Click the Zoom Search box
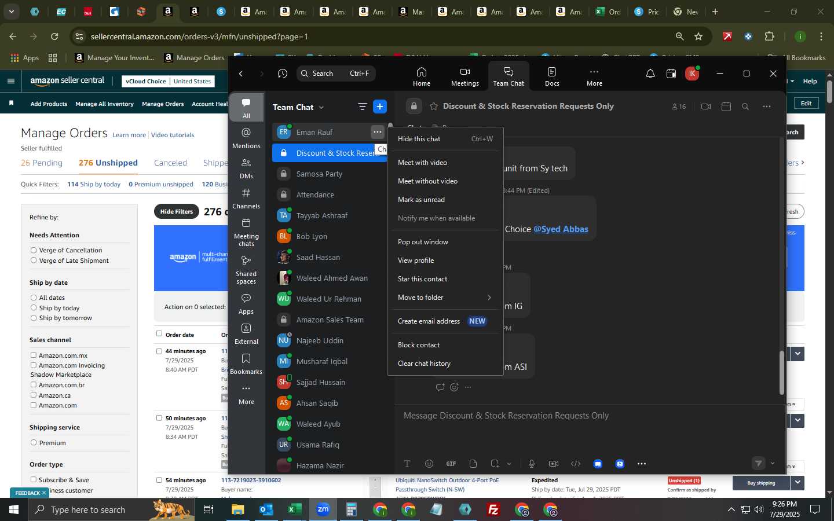Screen dimensions: 834x521 (335, 74)
